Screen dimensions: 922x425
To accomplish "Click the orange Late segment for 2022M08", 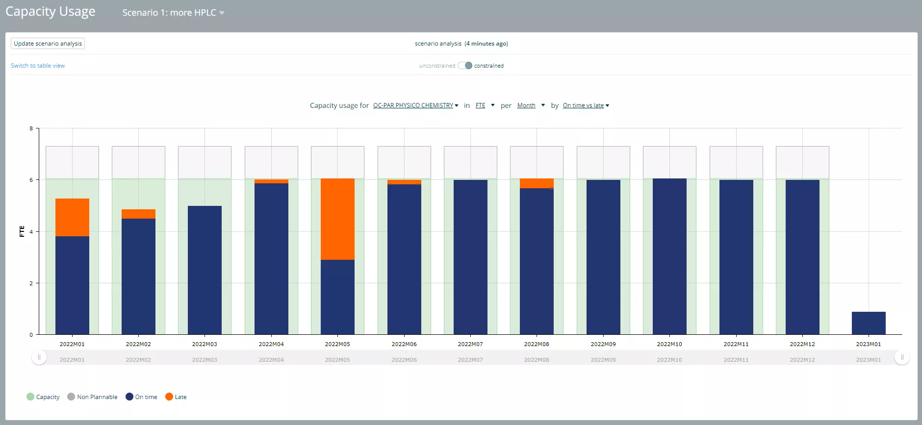I will coord(537,183).
